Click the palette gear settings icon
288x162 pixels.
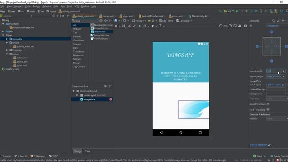106,21
